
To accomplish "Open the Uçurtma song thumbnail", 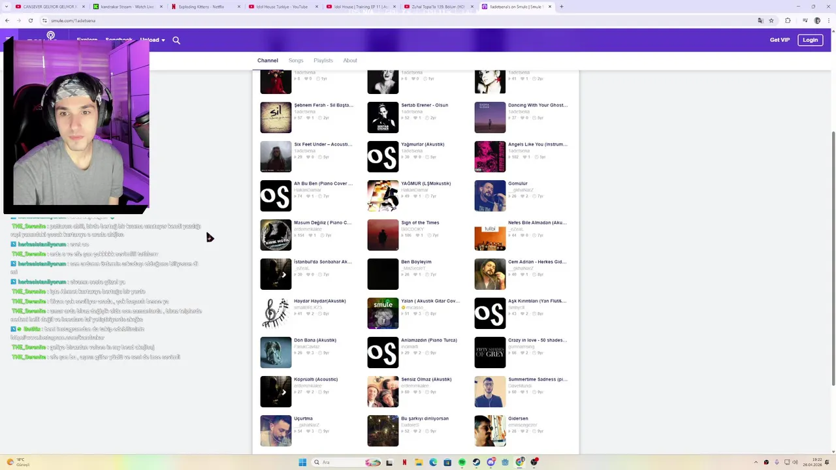I will click(276, 431).
